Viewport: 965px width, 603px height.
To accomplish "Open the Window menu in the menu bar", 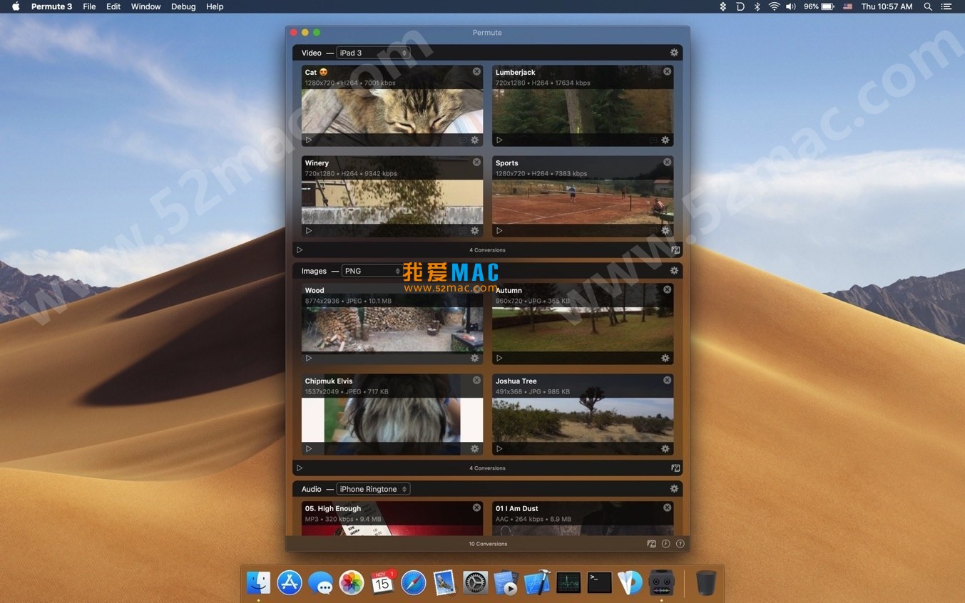I will pyautogui.click(x=145, y=6).
